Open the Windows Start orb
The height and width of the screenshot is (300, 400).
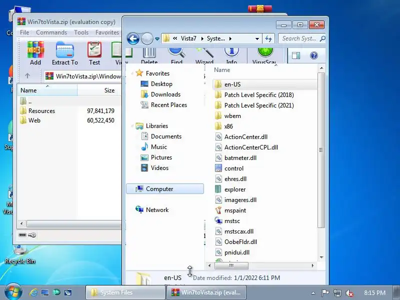pyautogui.click(x=13, y=292)
